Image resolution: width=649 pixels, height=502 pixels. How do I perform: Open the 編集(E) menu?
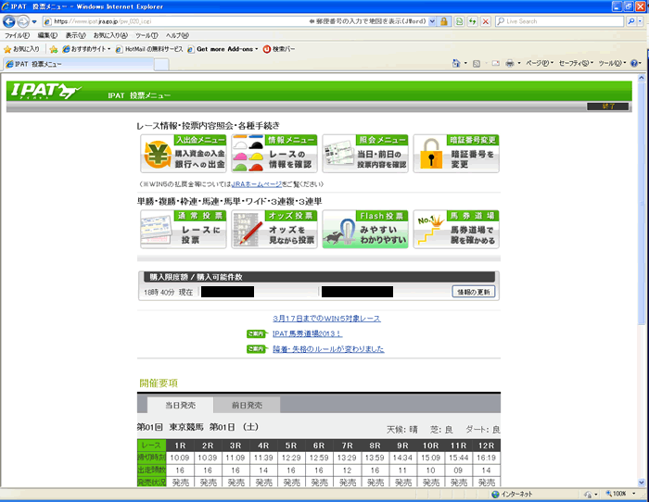pyautogui.click(x=47, y=35)
